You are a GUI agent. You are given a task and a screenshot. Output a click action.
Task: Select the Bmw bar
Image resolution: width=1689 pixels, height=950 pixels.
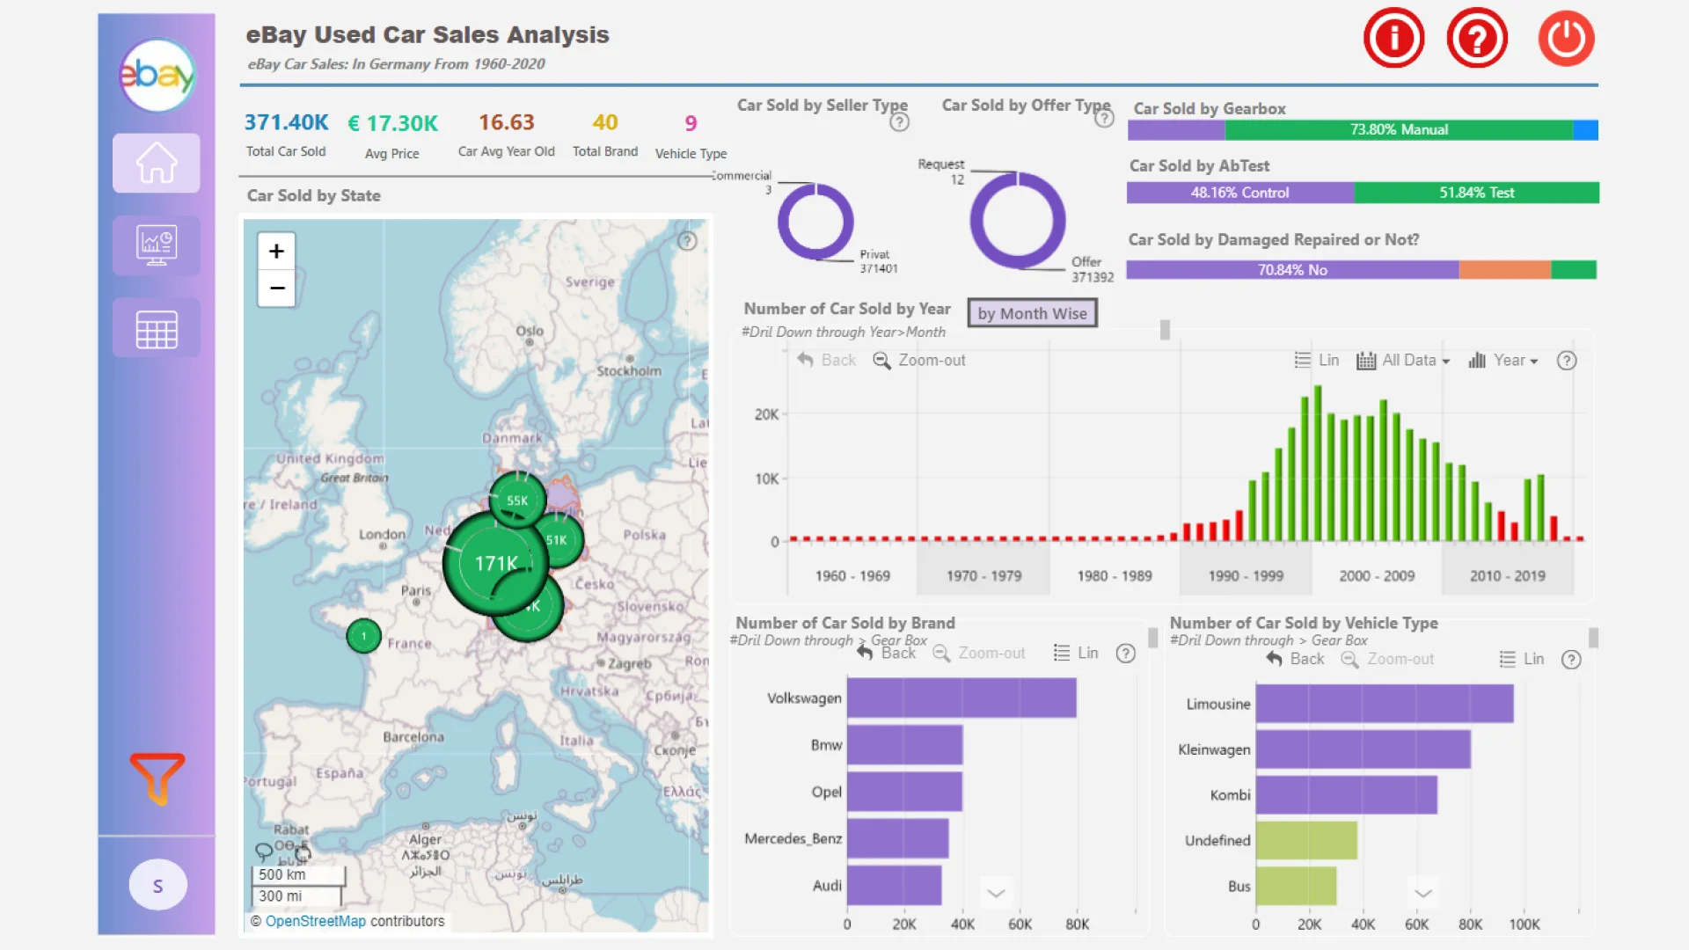(904, 745)
